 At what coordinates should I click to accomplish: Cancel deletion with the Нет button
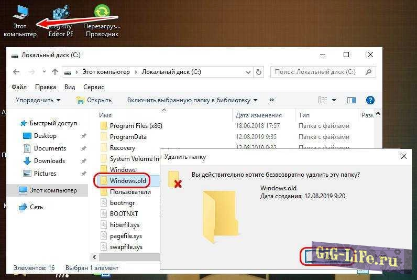click(380, 257)
